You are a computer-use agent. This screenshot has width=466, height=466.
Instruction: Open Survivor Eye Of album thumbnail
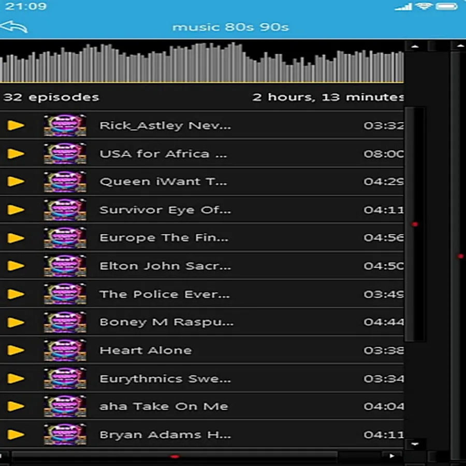[65, 210]
